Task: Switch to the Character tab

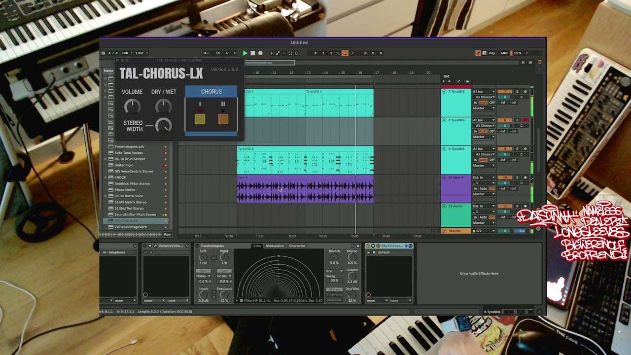Action: click(x=297, y=246)
